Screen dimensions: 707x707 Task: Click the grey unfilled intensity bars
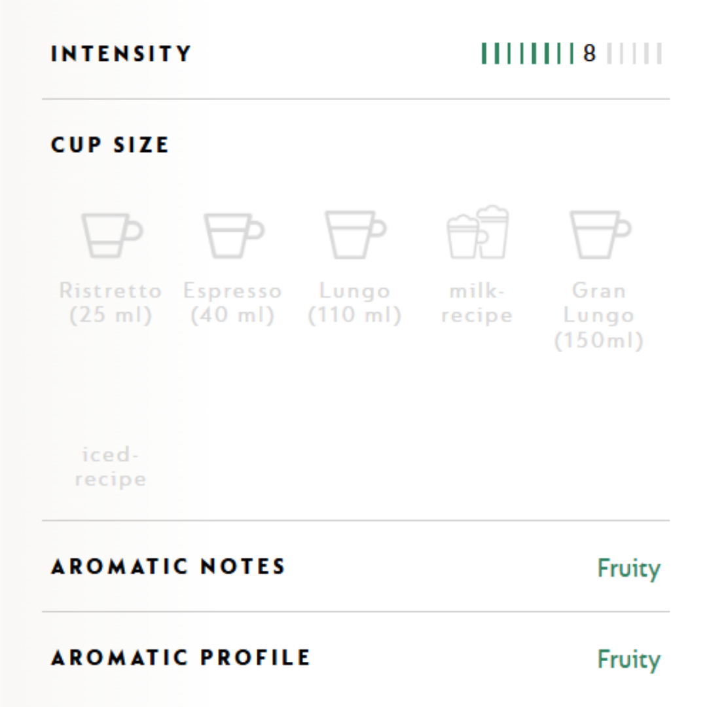pyautogui.click(x=634, y=54)
